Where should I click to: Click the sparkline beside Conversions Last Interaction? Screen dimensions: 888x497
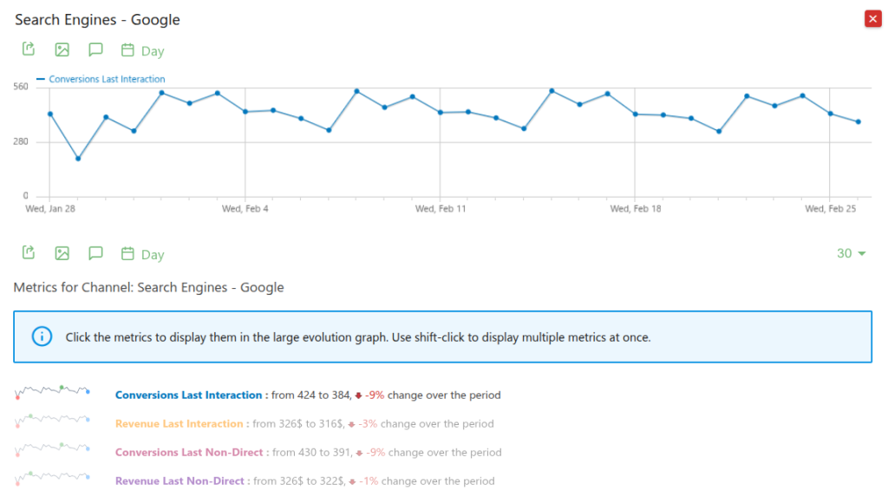tap(52, 394)
